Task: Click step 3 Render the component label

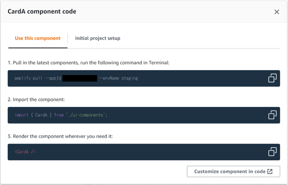Action: (60, 136)
